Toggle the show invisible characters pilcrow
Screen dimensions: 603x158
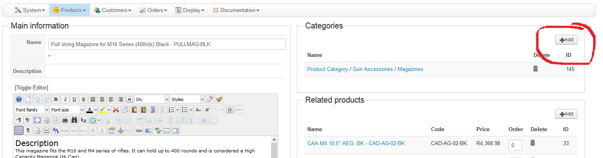coord(28,130)
